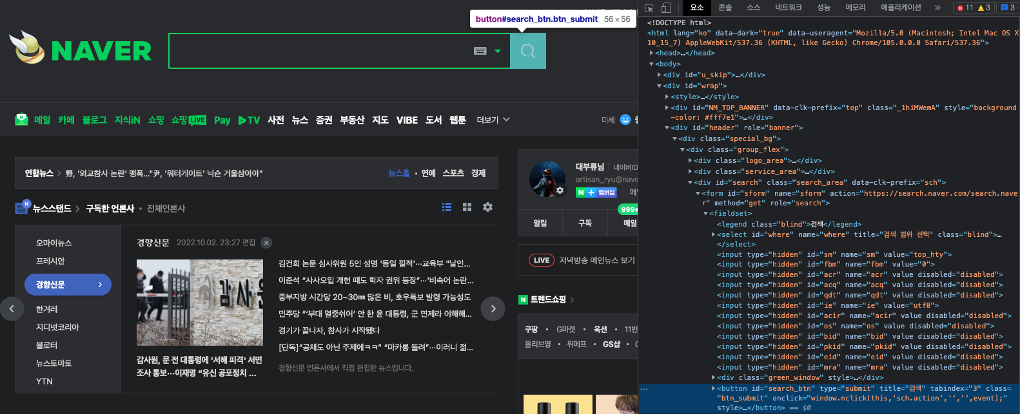Open 경제 economy news link
Screen dimensions: 1020x414
coord(478,173)
